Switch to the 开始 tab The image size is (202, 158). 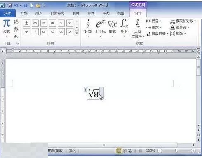point(24,13)
